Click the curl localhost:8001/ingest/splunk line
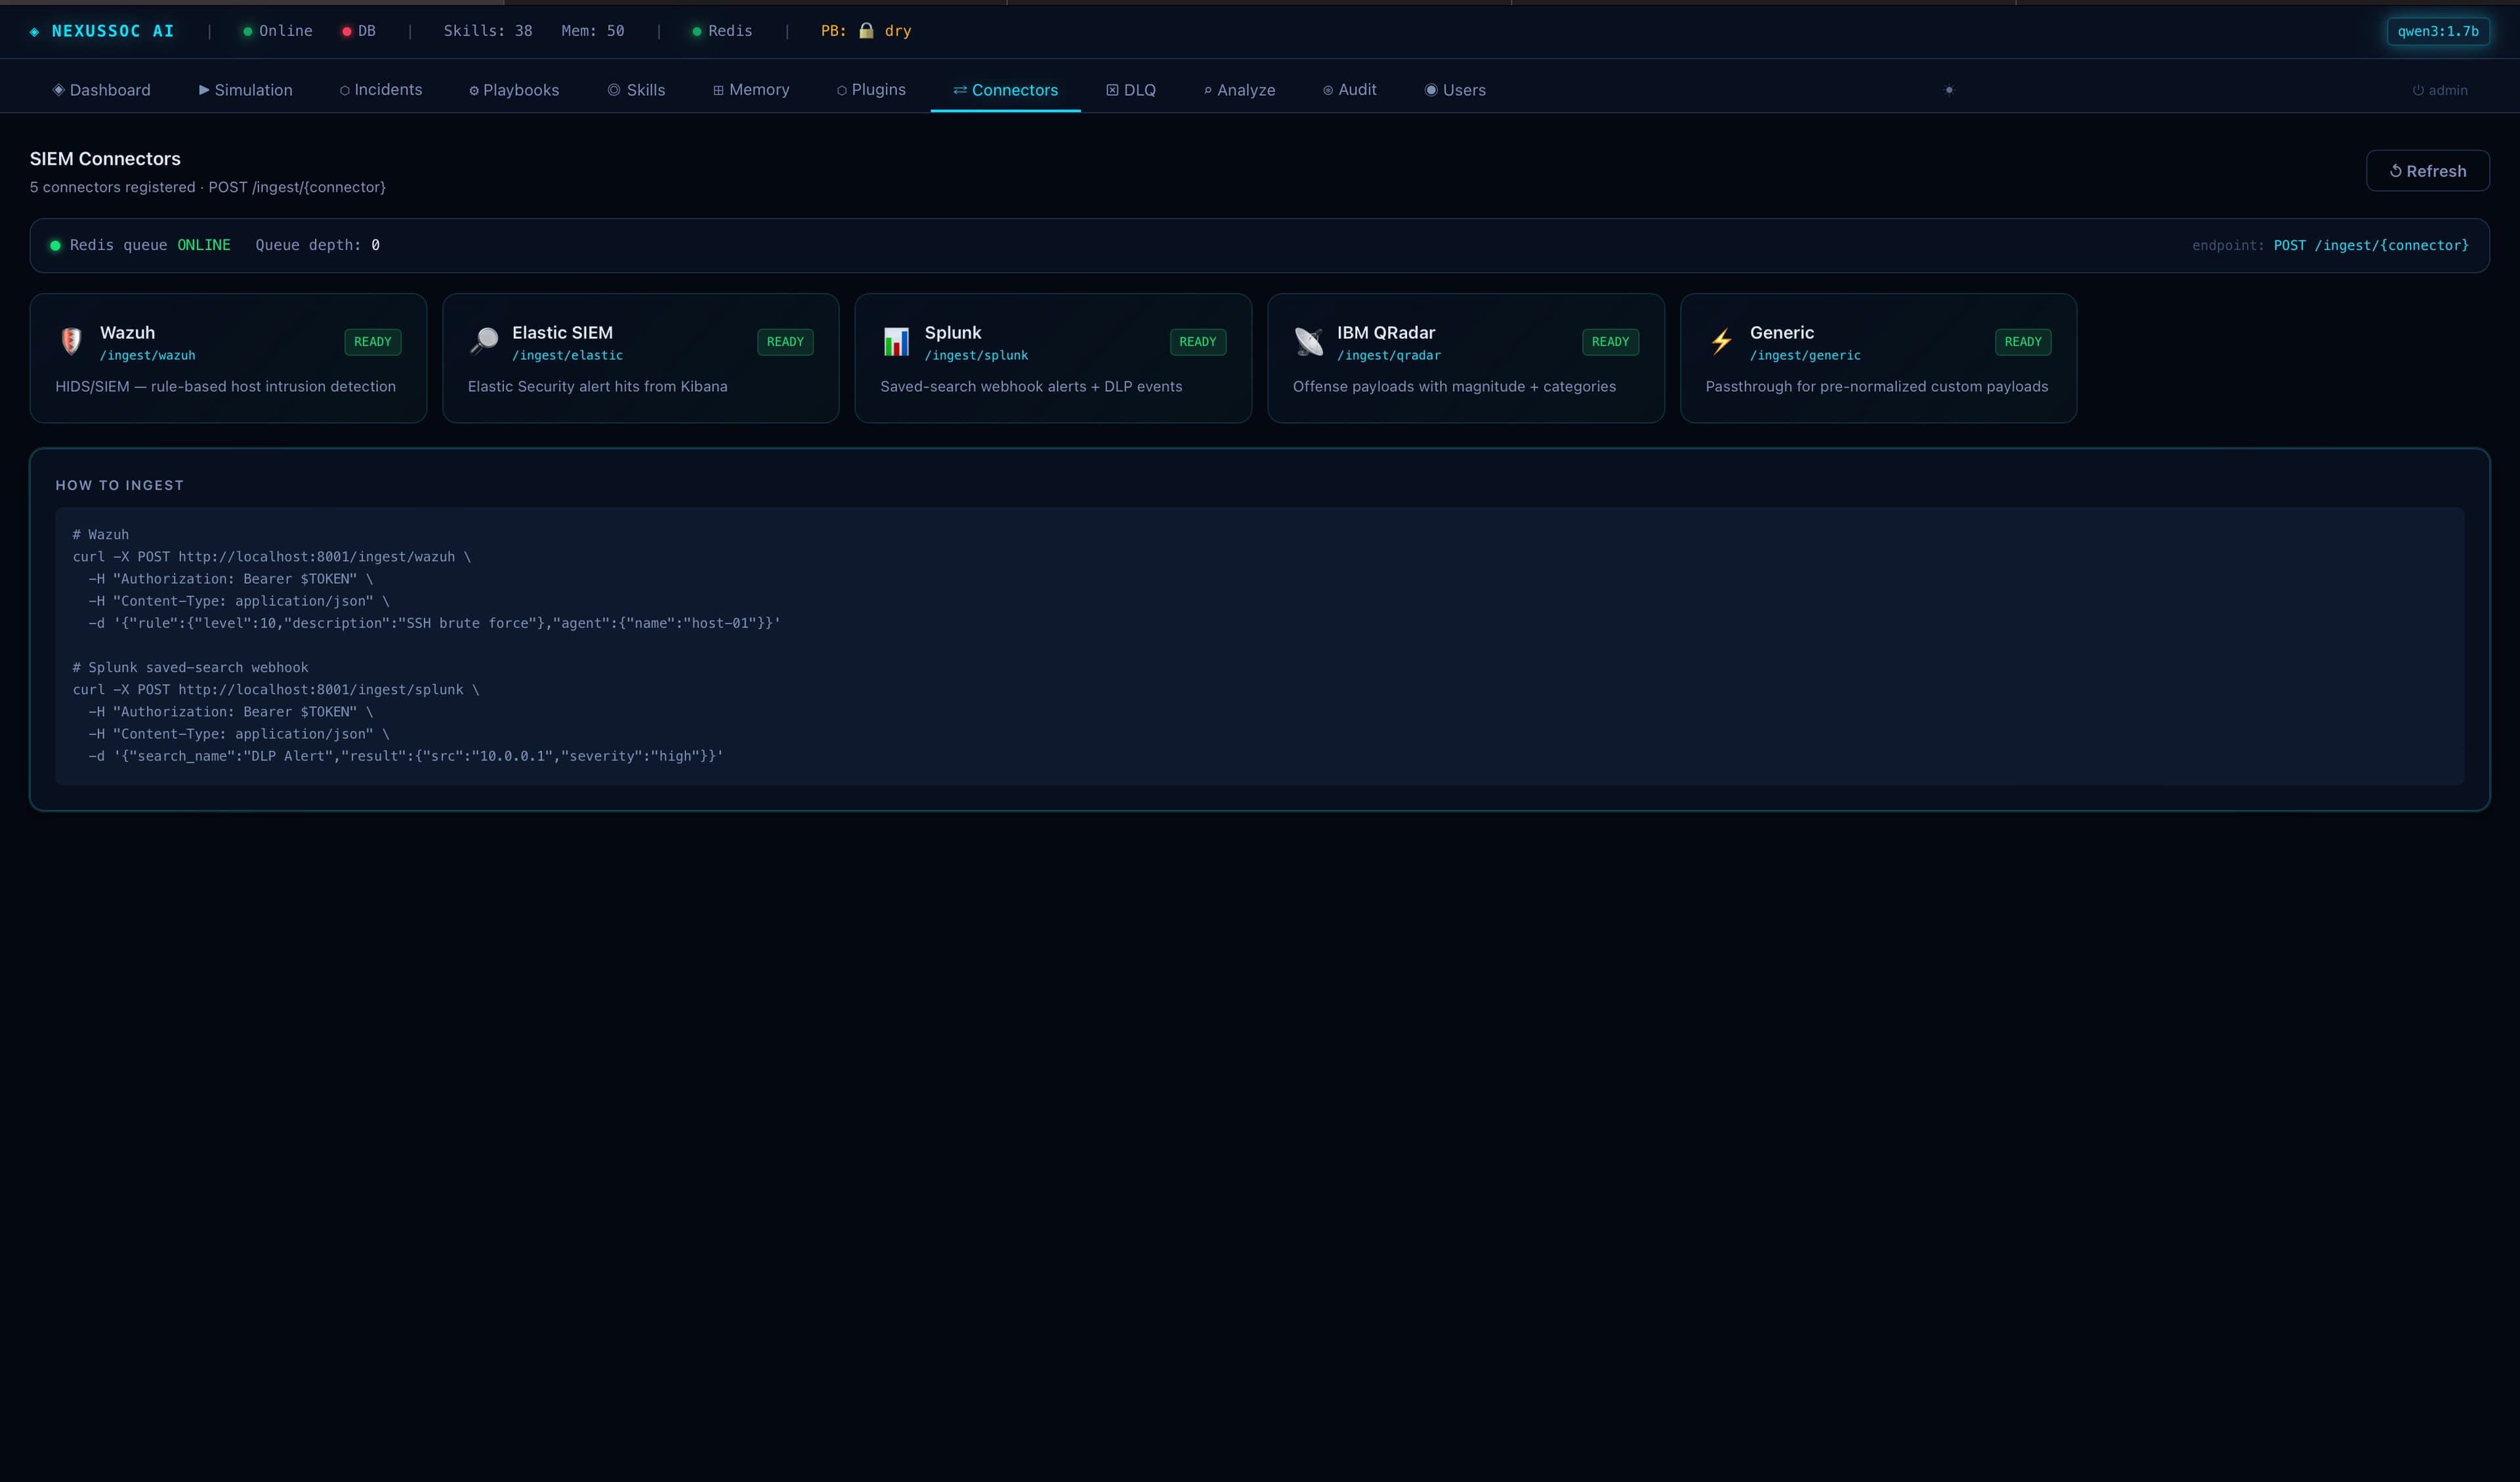2520x1482 pixels. [276, 690]
